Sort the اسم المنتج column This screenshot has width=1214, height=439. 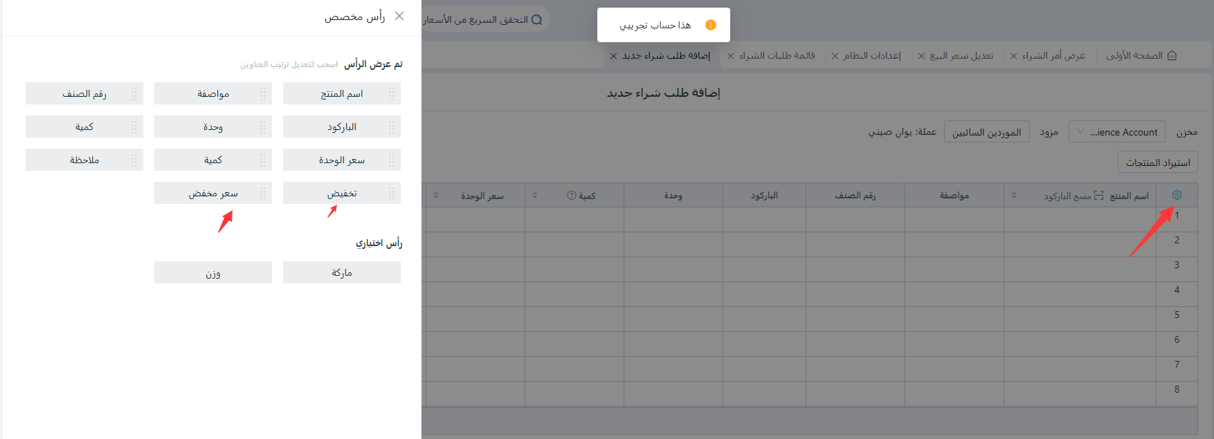tap(1014, 196)
